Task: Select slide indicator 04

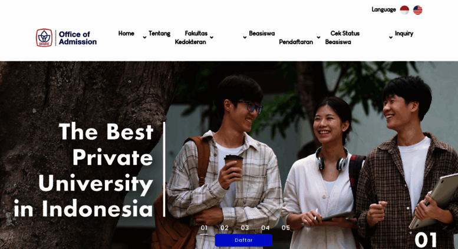Action: 265,228
